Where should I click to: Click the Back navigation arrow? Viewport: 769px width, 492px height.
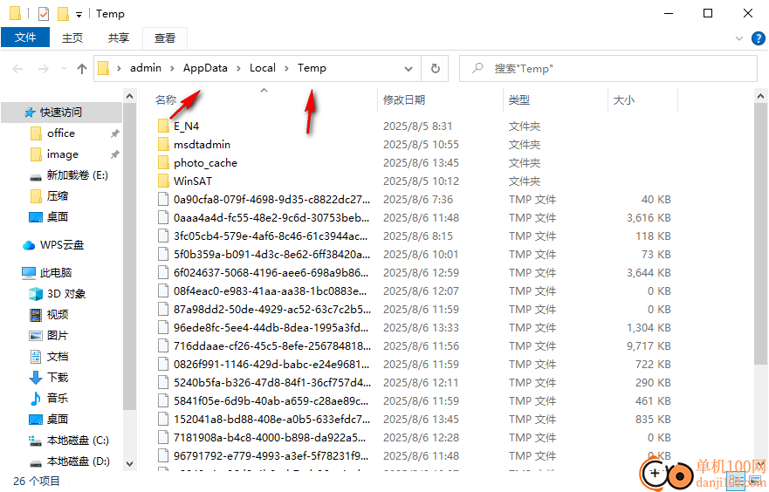point(17,69)
